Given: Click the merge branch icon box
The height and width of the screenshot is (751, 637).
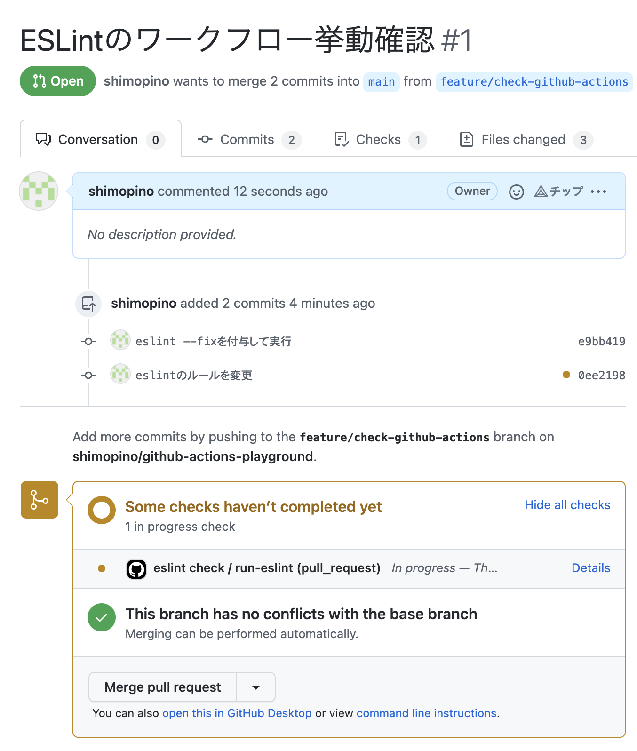Looking at the screenshot, I should (40, 500).
